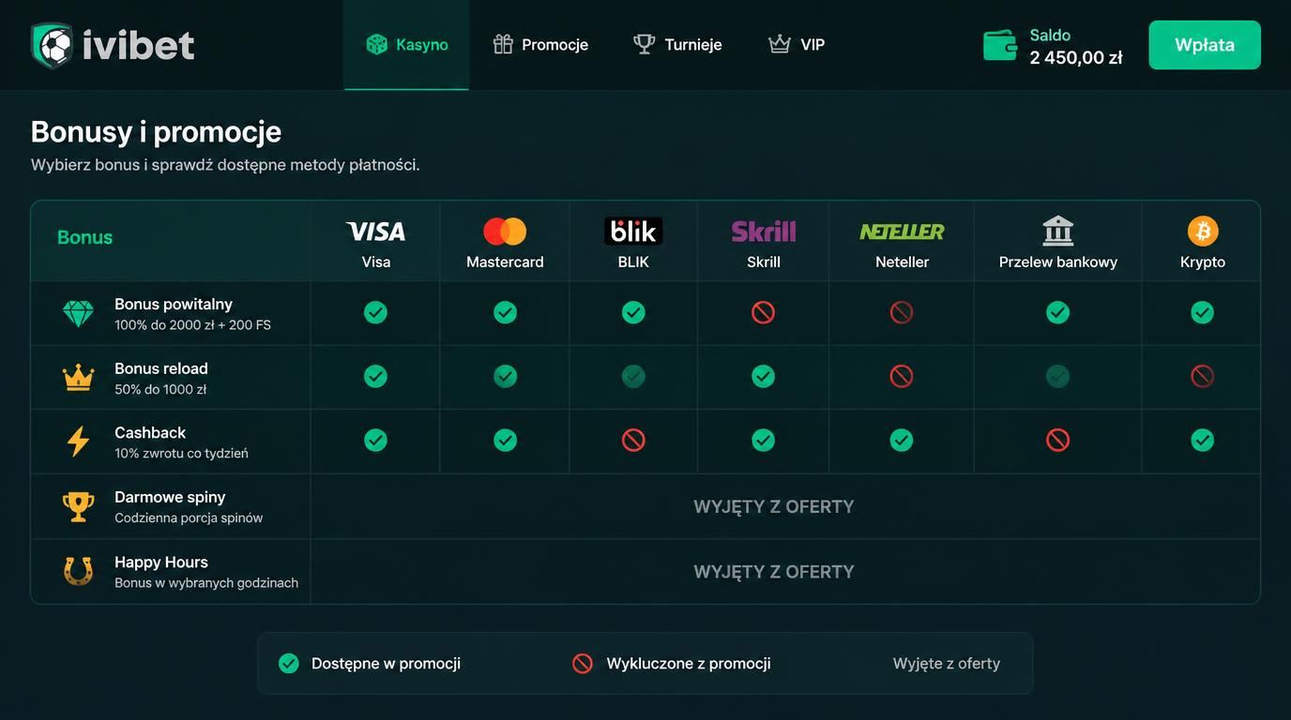Click the ivibet soccer ball shield logo
1291x720 pixels.
pyautogui.click(x=52, y=45)
